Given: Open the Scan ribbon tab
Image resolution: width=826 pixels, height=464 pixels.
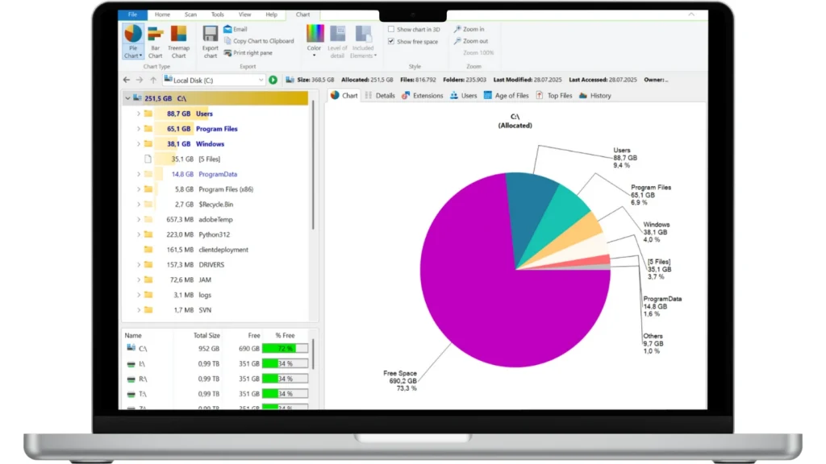Looking at the screenshot, I should point(190,14).
